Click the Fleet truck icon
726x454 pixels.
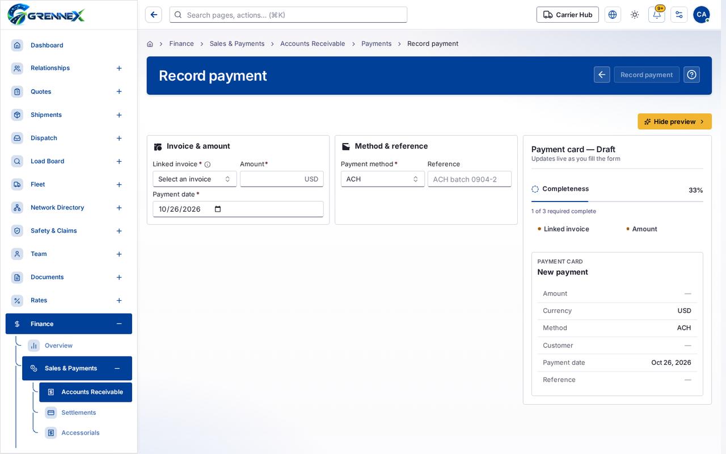[17, 184]
